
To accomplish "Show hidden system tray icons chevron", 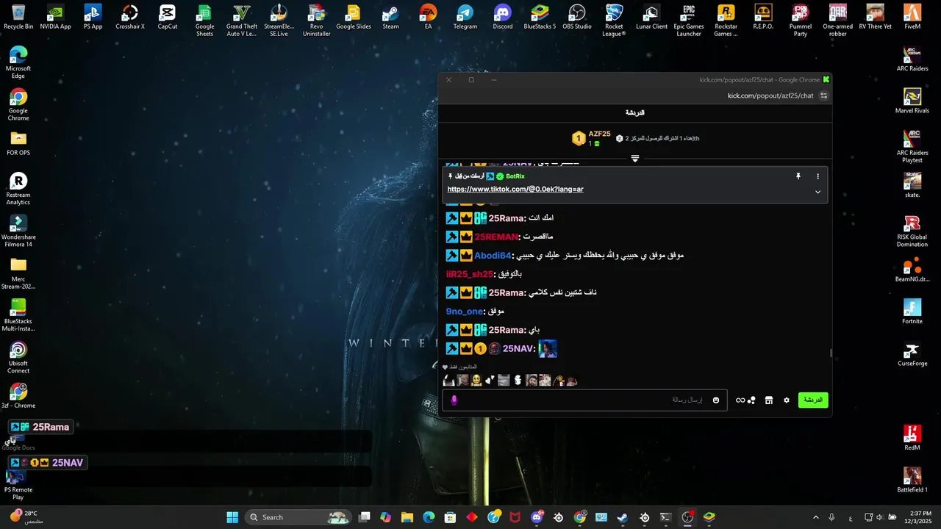I will [x=815, y=517].
